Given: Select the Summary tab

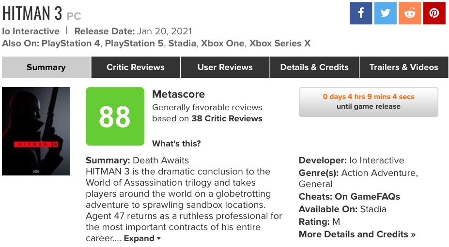Looking at the screenshot, I should click(x=46, y=67).
